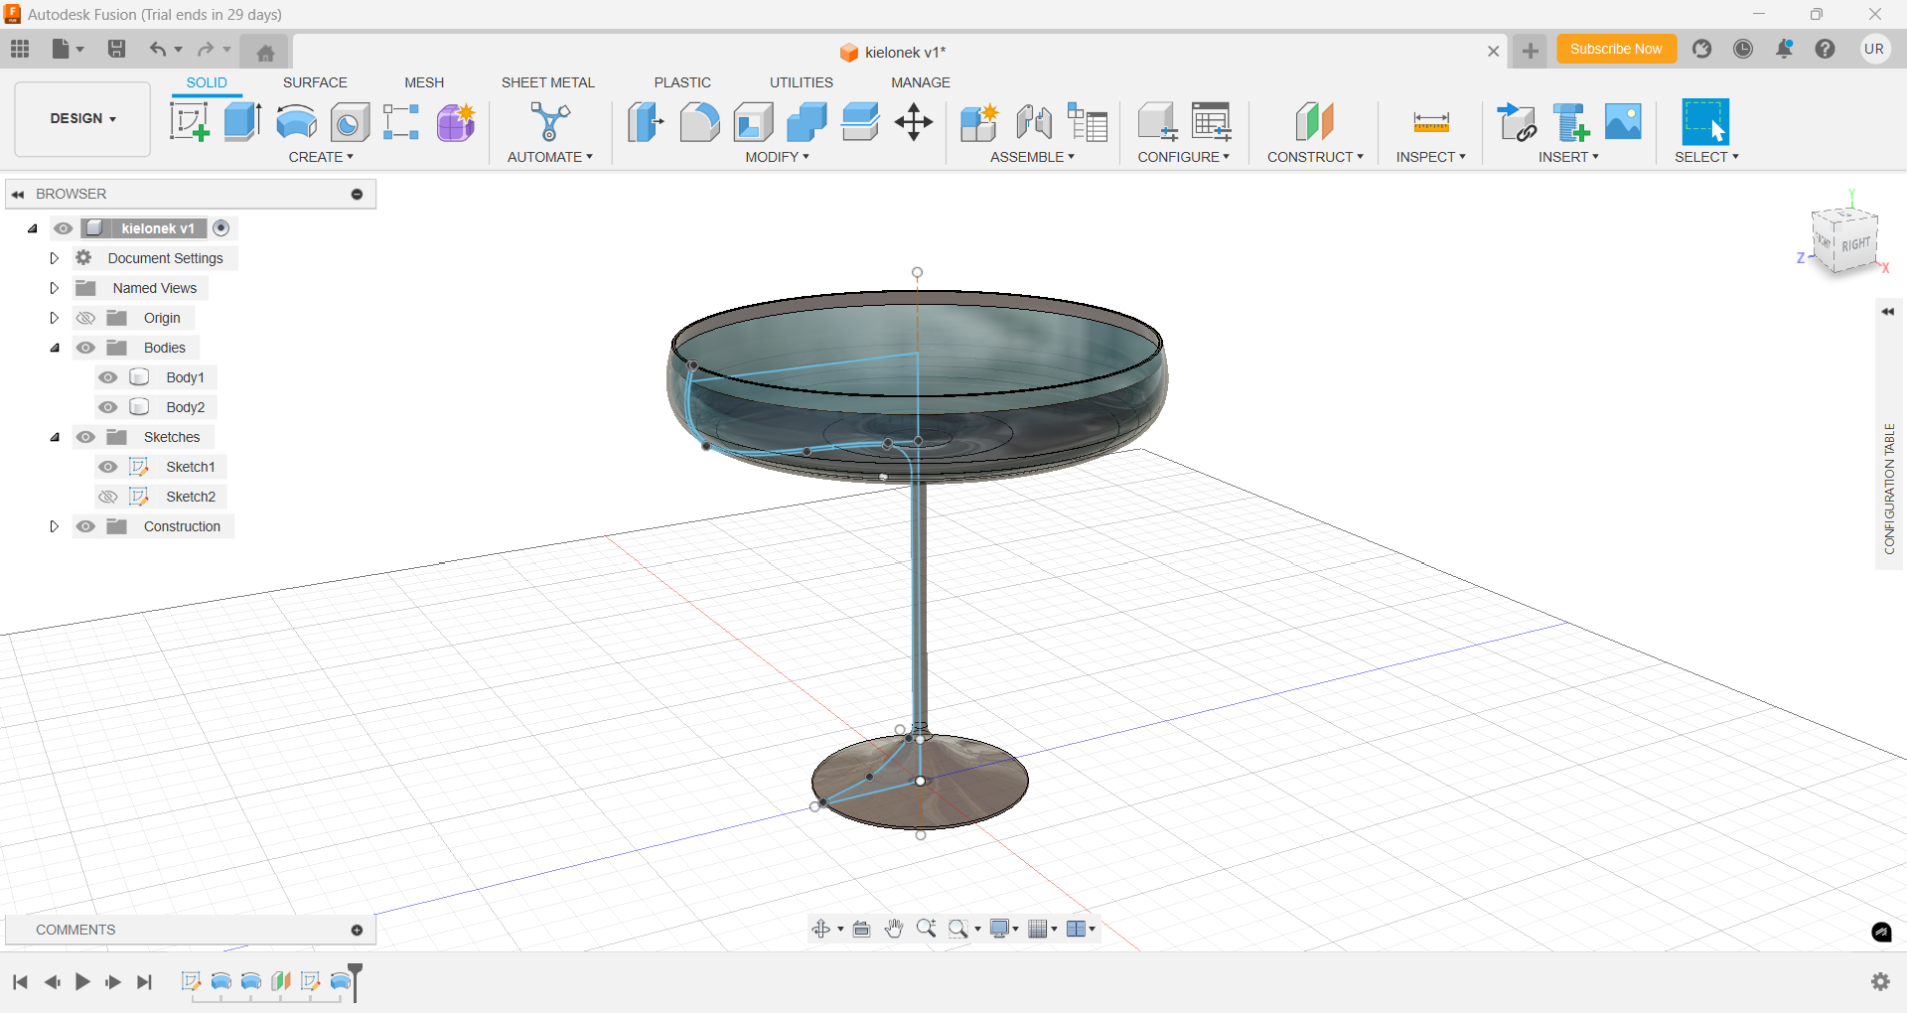1907x1013 pixels.
Task: Toggle visibility of the Construction folder
Action: 86,526
